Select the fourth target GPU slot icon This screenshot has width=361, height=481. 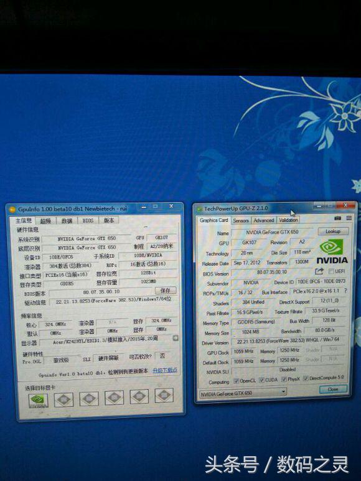(x=114, y=398)
